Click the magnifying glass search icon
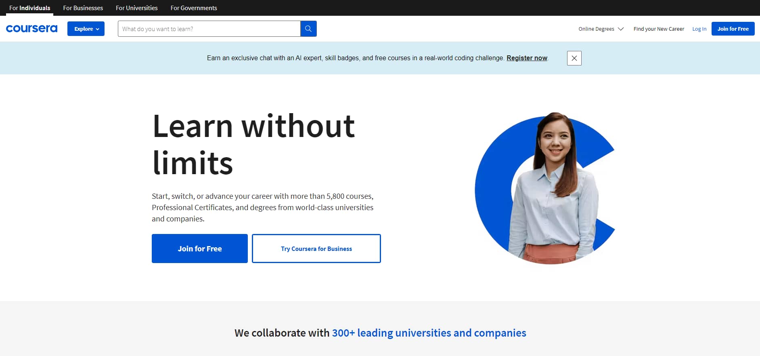This screenshot has width=760, height=356. [308, 29]
